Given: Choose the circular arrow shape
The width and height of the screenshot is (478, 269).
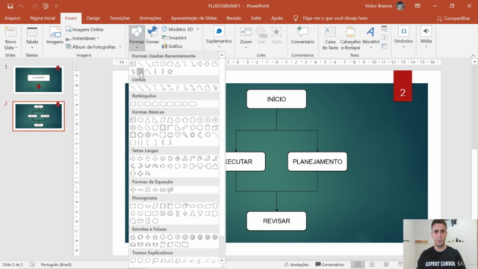Looking at the screenshot, I should [x=148, y=173].
